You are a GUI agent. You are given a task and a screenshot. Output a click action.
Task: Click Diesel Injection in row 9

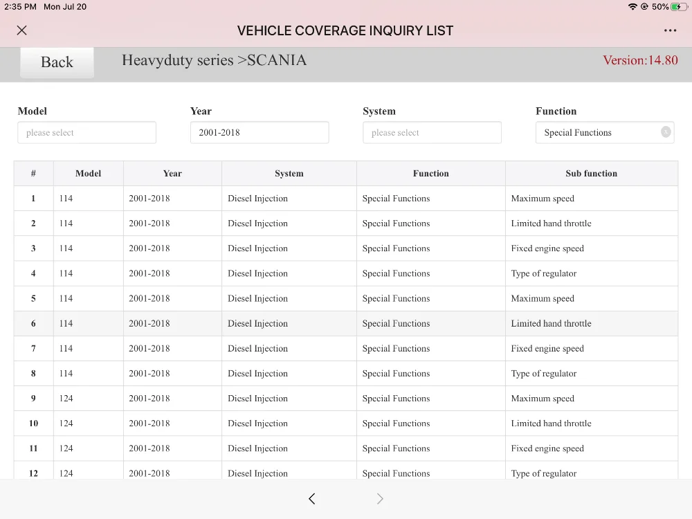click(257, 399)
